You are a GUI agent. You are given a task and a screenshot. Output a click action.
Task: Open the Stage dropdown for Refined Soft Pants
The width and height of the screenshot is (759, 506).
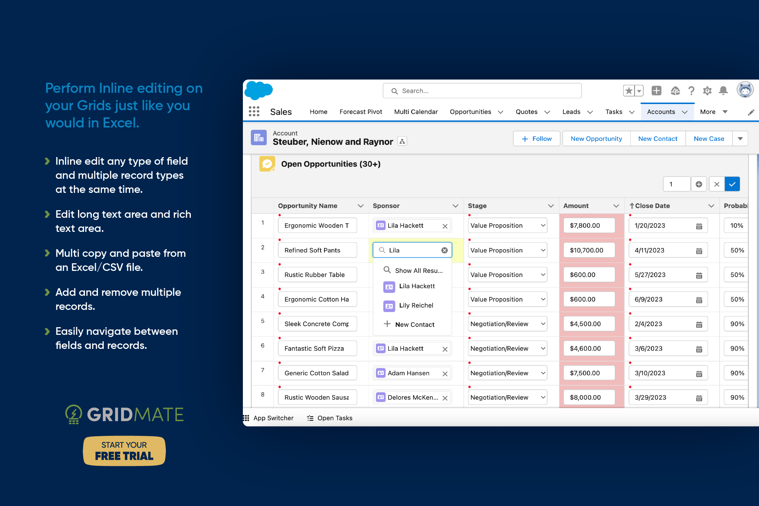click(543, 250)
